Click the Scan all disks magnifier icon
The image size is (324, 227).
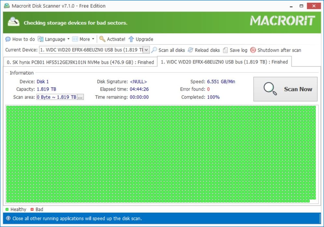pos(154,50)
